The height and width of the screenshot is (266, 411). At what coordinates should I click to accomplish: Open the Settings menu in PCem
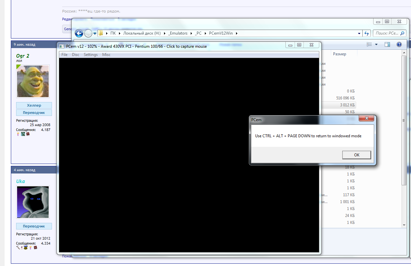click(91, 55)
